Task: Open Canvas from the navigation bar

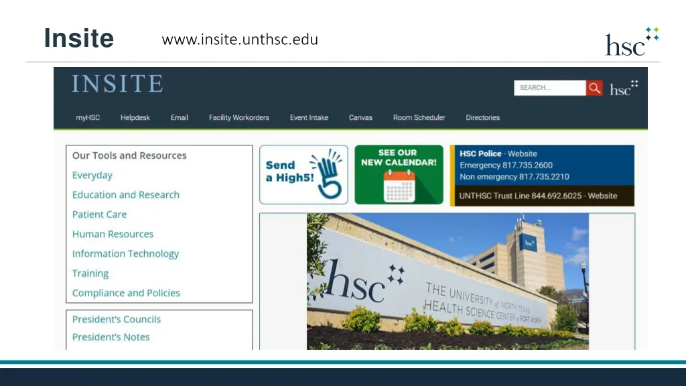Action: click(360, 118)
